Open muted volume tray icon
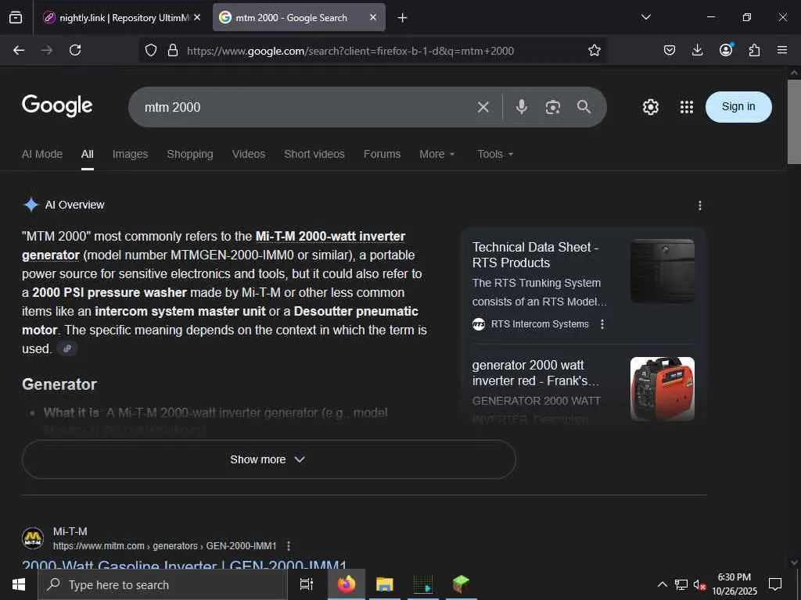Image resolution: width=801 pixels, height=600 pixels. 700,584
